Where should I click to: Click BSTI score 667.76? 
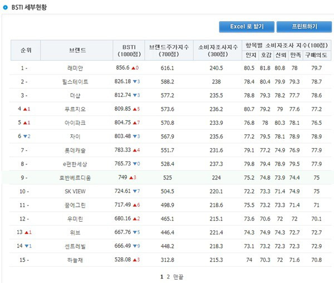coord(122,232)
